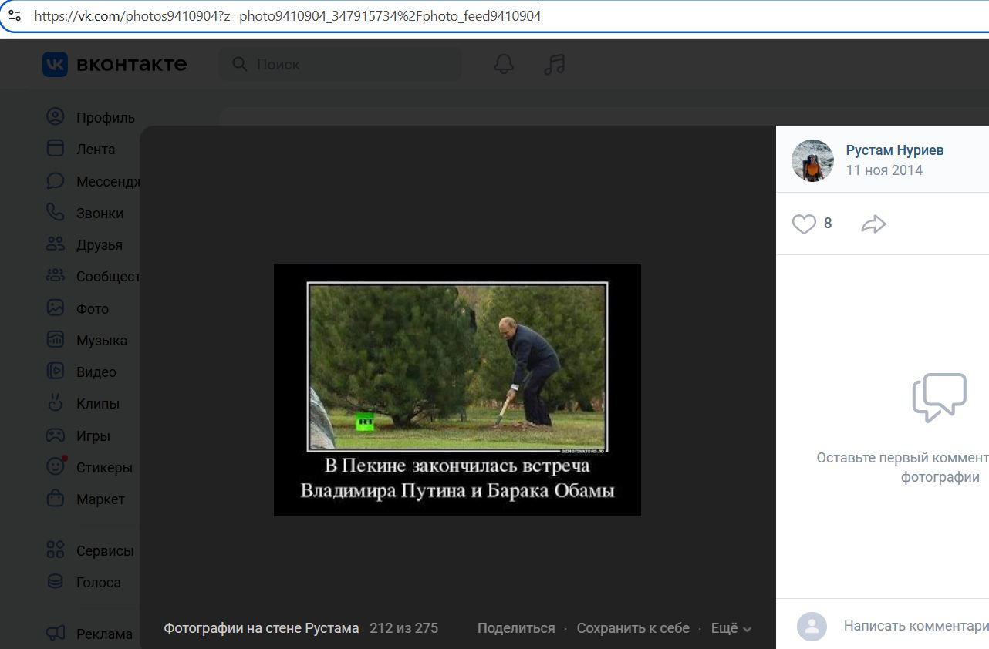Open the music player icon in header
Viewport: 989px width, 649px height.
click(553, 64)
